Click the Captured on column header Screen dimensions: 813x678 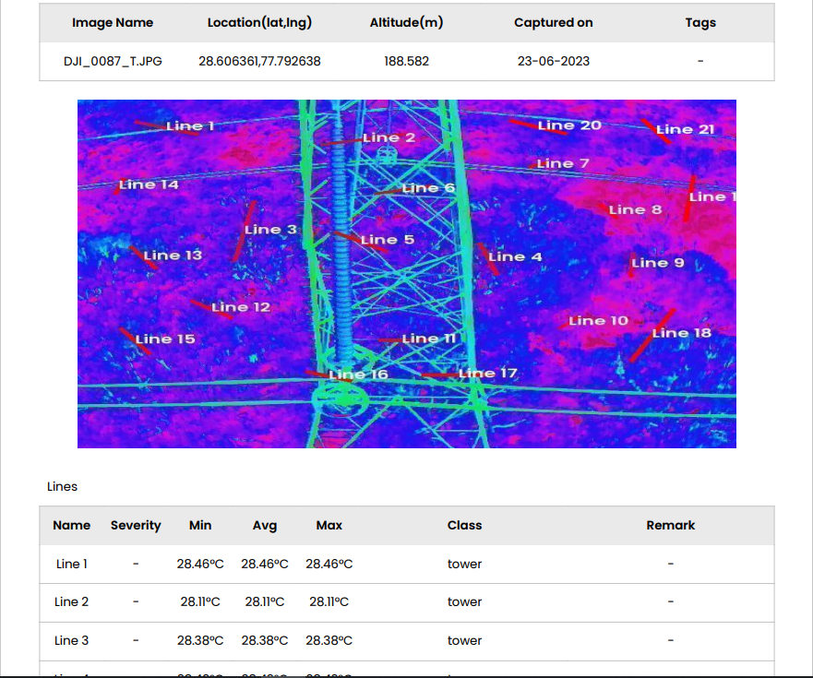tap(554, 22)
